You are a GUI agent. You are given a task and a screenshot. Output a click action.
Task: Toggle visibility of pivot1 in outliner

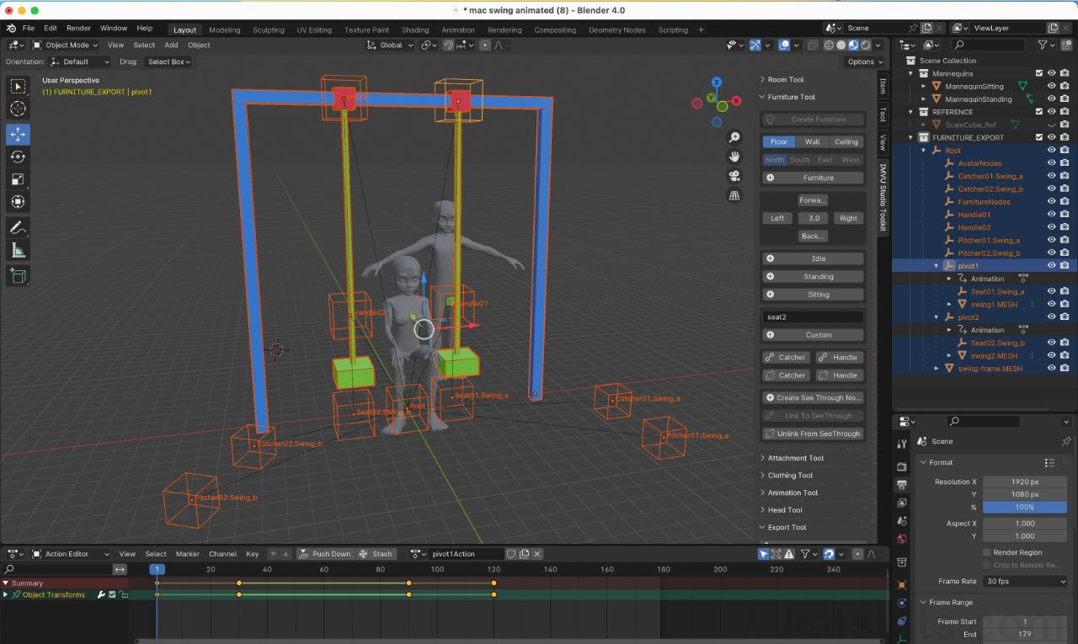(x=1051, y=266)
